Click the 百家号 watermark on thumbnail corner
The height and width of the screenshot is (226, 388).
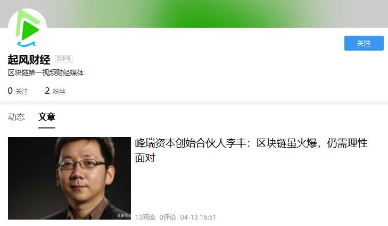123,216
